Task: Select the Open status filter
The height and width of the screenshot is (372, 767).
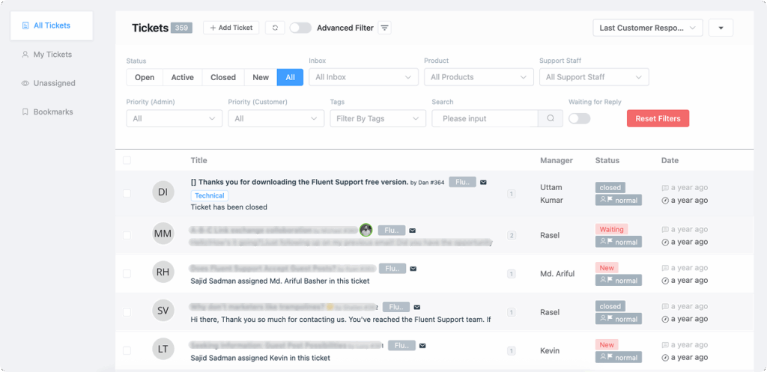Action: point(145,77)
